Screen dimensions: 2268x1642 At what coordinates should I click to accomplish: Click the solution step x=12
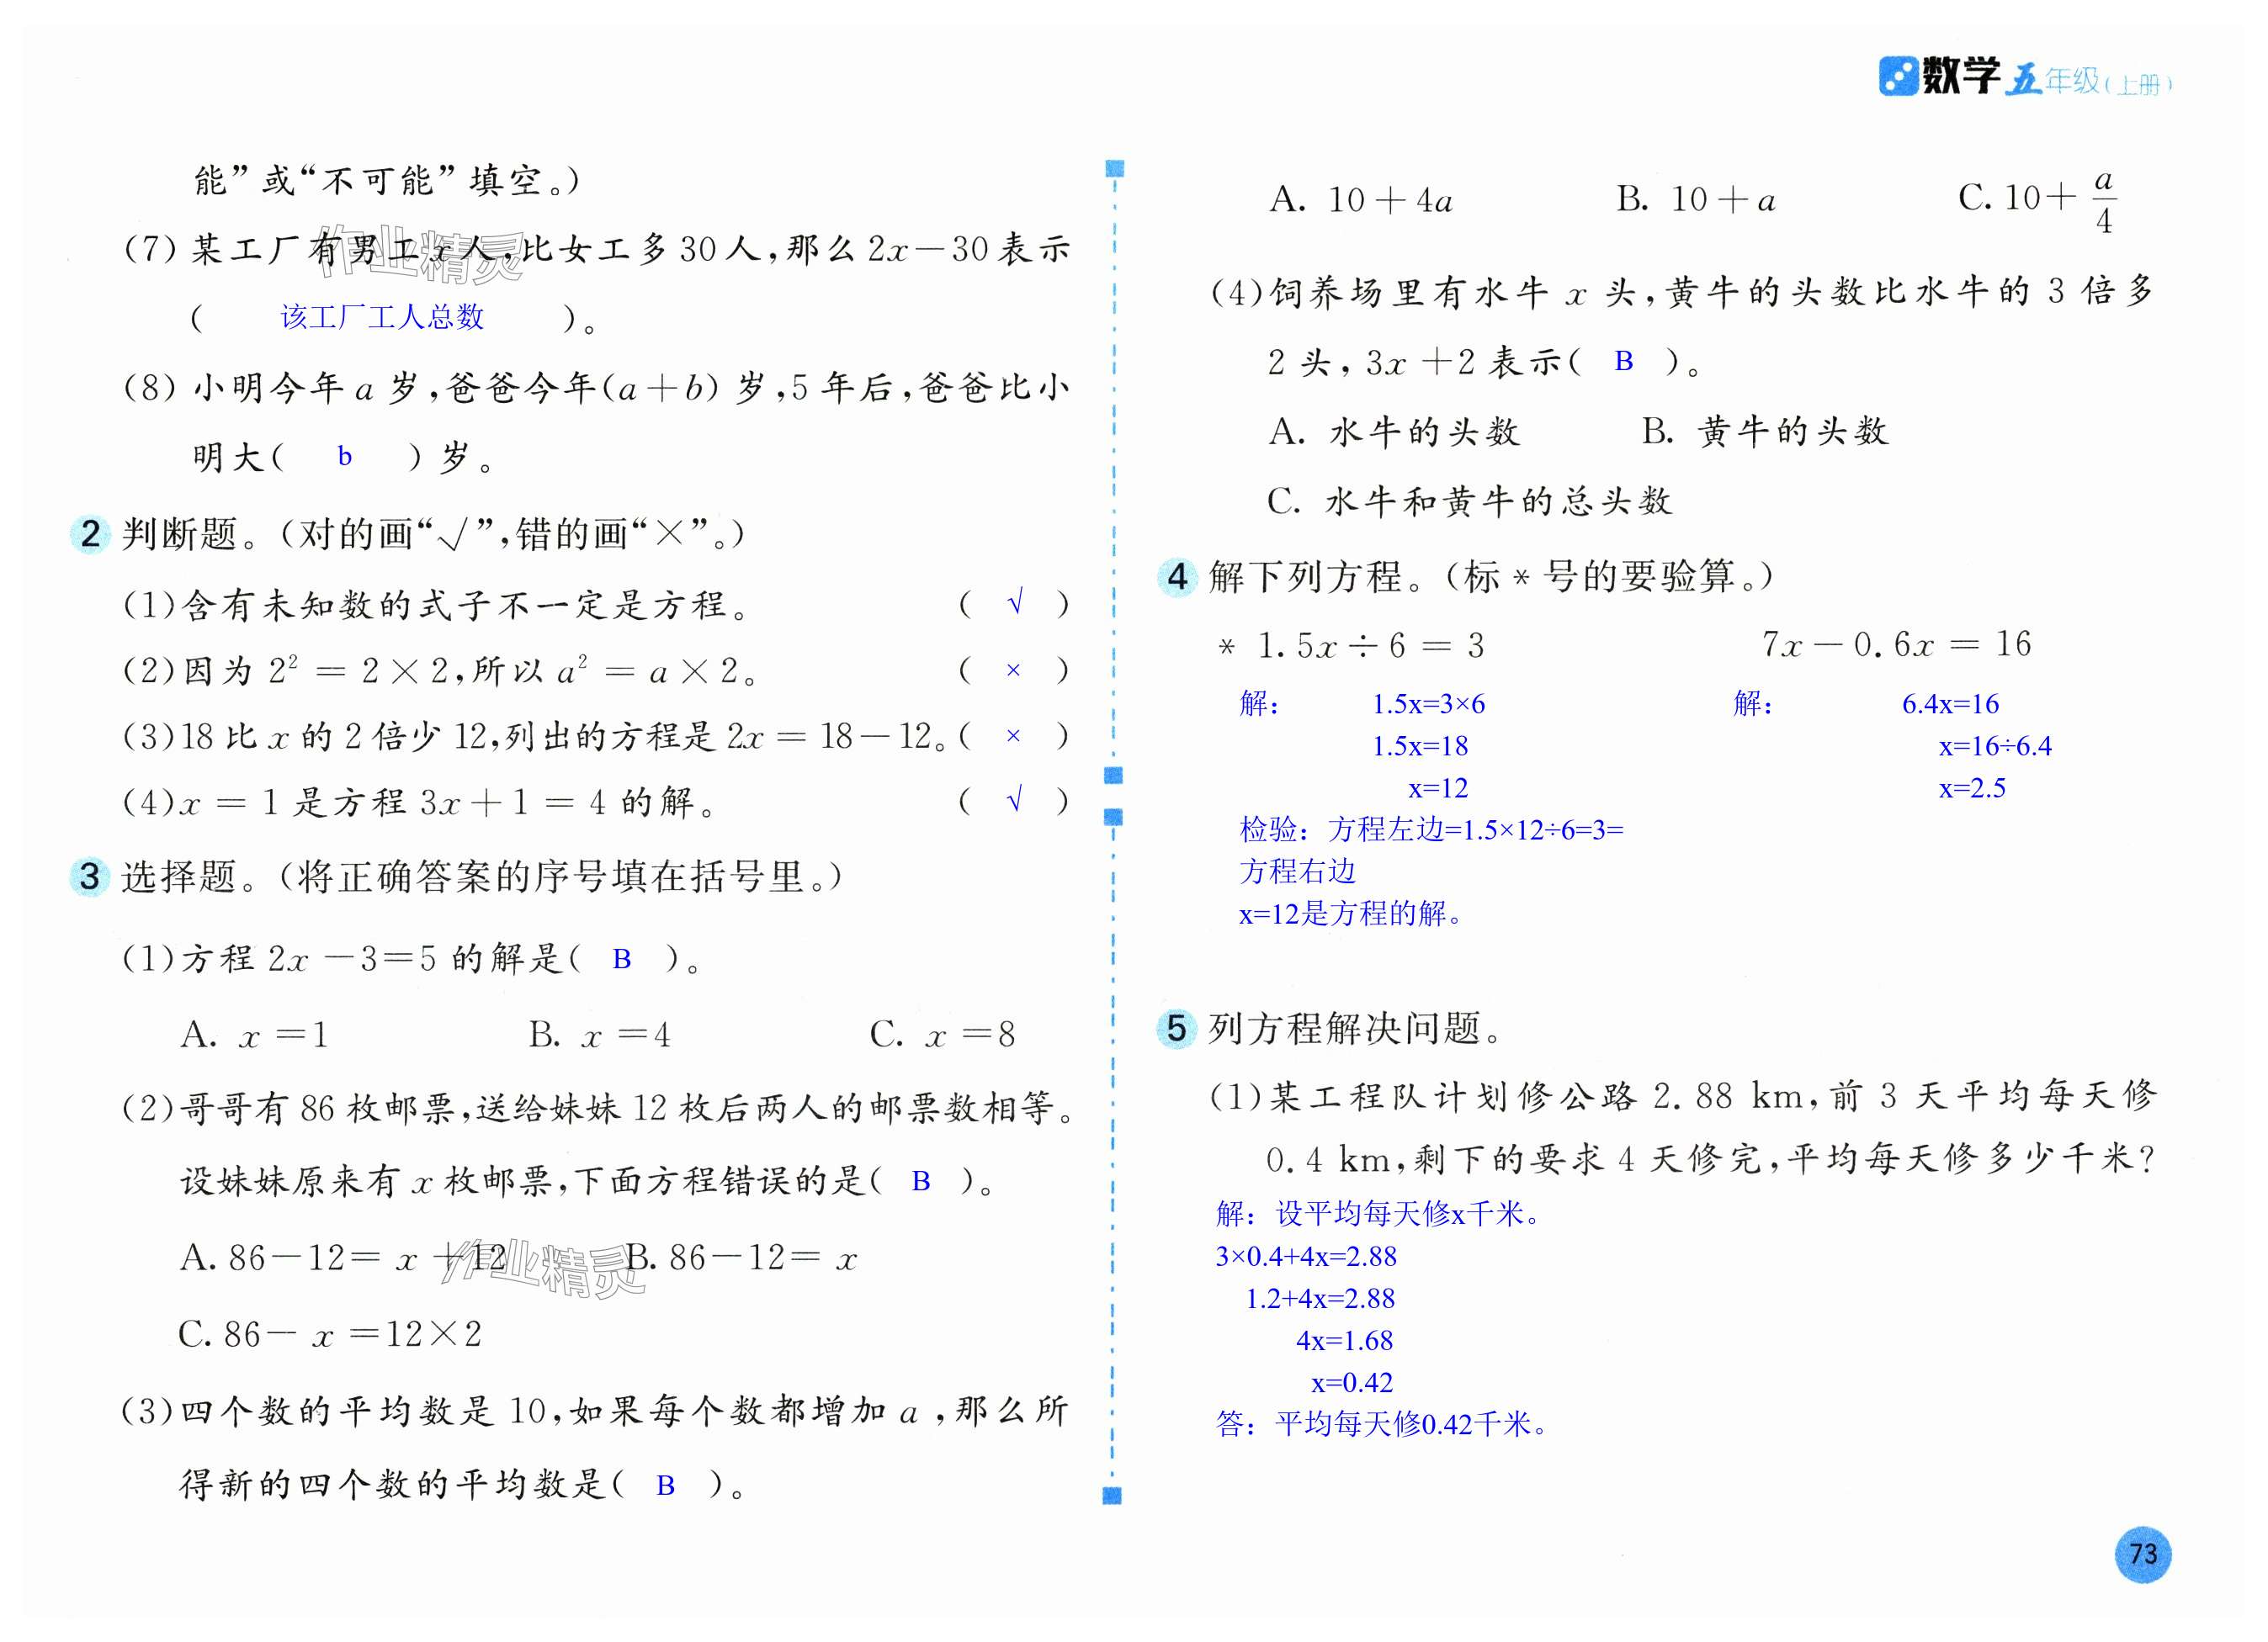[1438, 787]
